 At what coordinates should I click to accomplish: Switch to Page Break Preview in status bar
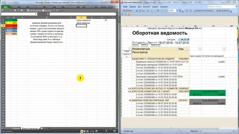(87, 131)
